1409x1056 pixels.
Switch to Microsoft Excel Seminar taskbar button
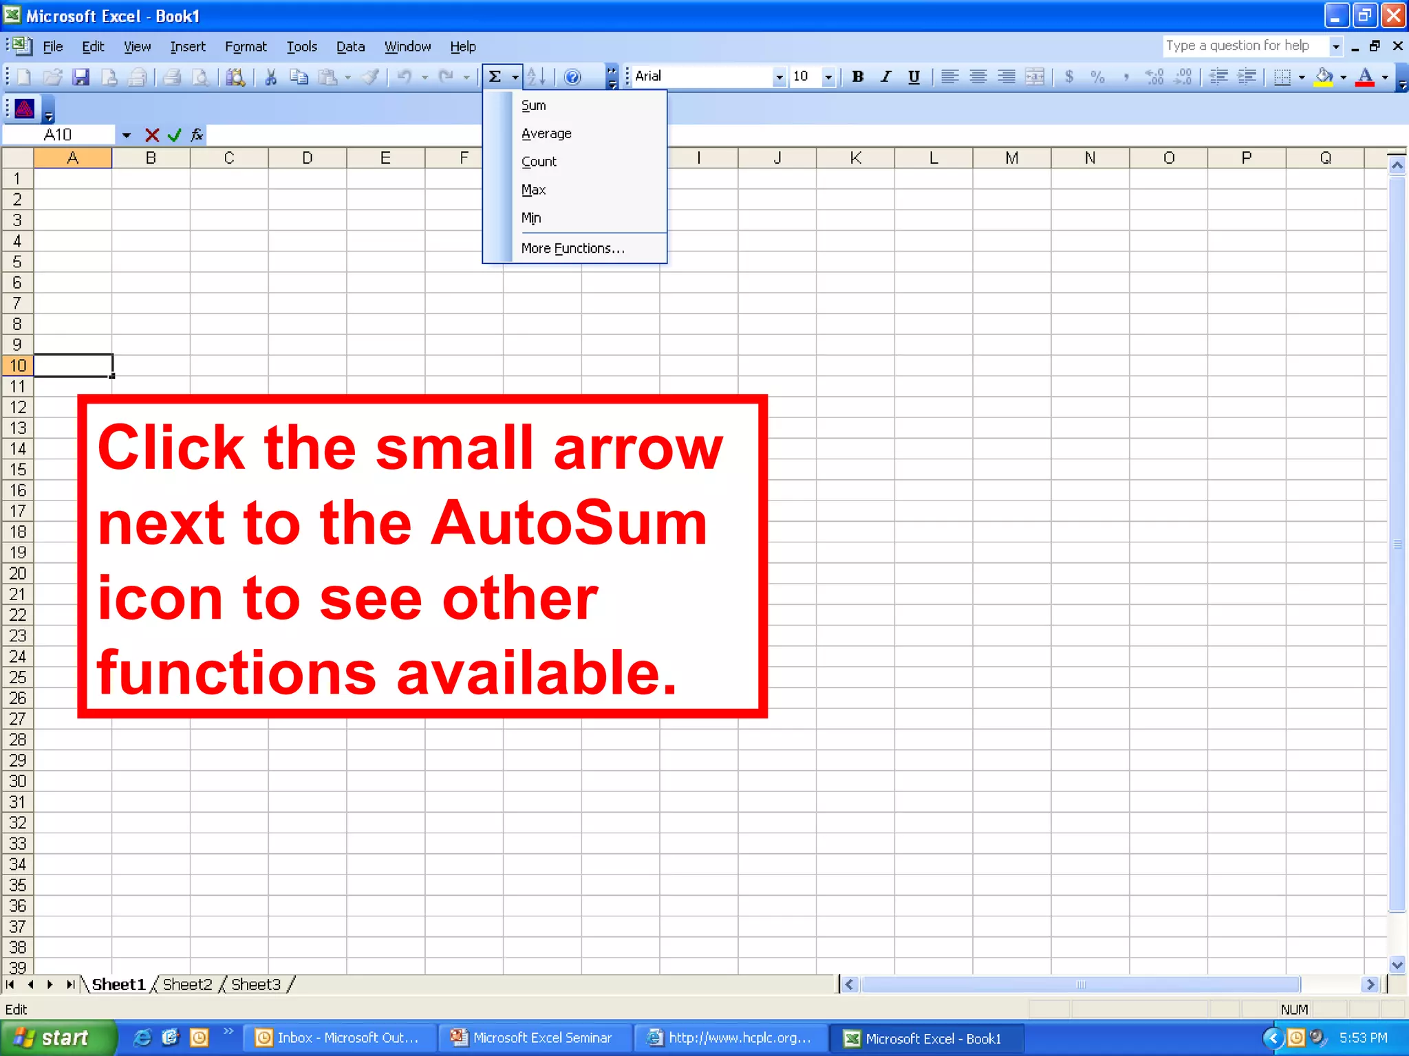click(536, 1037)
